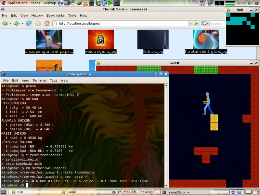Click the terminal scrollbar up arrow
260x195 pixels.
(x=166, y=85)
